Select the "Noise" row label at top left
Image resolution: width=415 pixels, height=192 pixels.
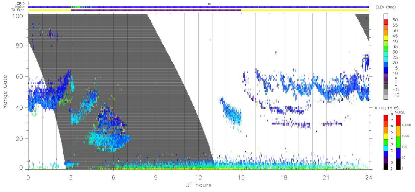pos(20,7)
